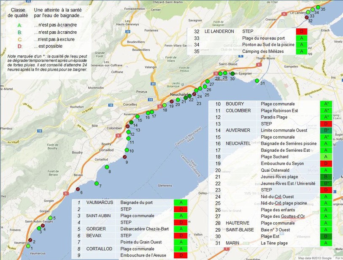The width and height of the screenshot is (343, 260).
Task: Click legend entry '…n'est pas à exclure'
Action: point(54,39)
